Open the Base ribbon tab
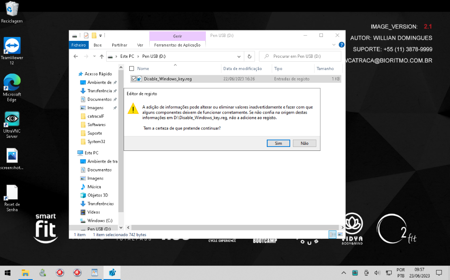450x280 pixels. (97, 45)
